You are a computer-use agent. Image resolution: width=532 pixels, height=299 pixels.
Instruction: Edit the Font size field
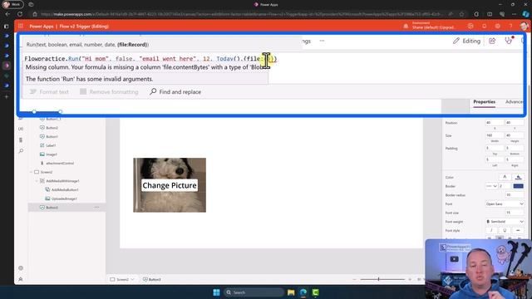point(514,213)
